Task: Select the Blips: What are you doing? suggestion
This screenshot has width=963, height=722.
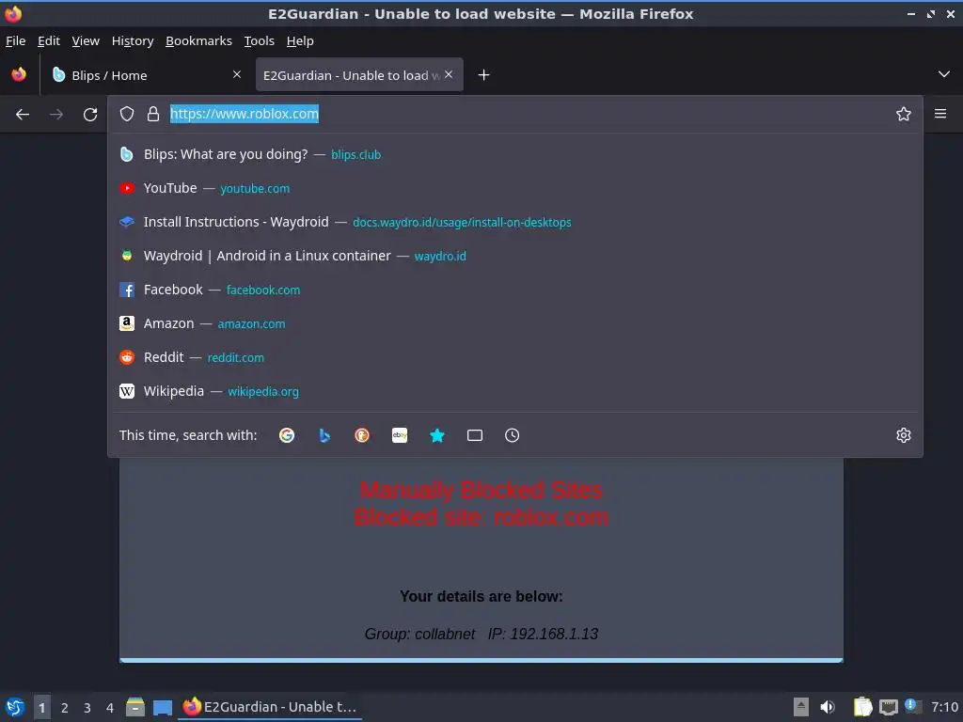Action: (x=514, y=154)
